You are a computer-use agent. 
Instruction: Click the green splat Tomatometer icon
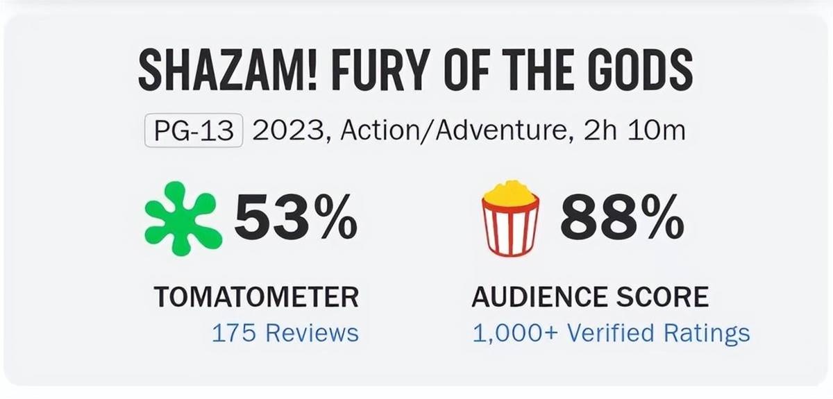[x=184, y=219]
